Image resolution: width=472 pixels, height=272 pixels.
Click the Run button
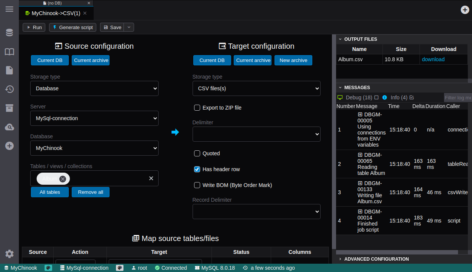tap(34, 27)
